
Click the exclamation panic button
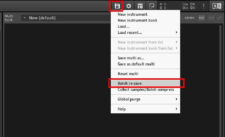204,6
